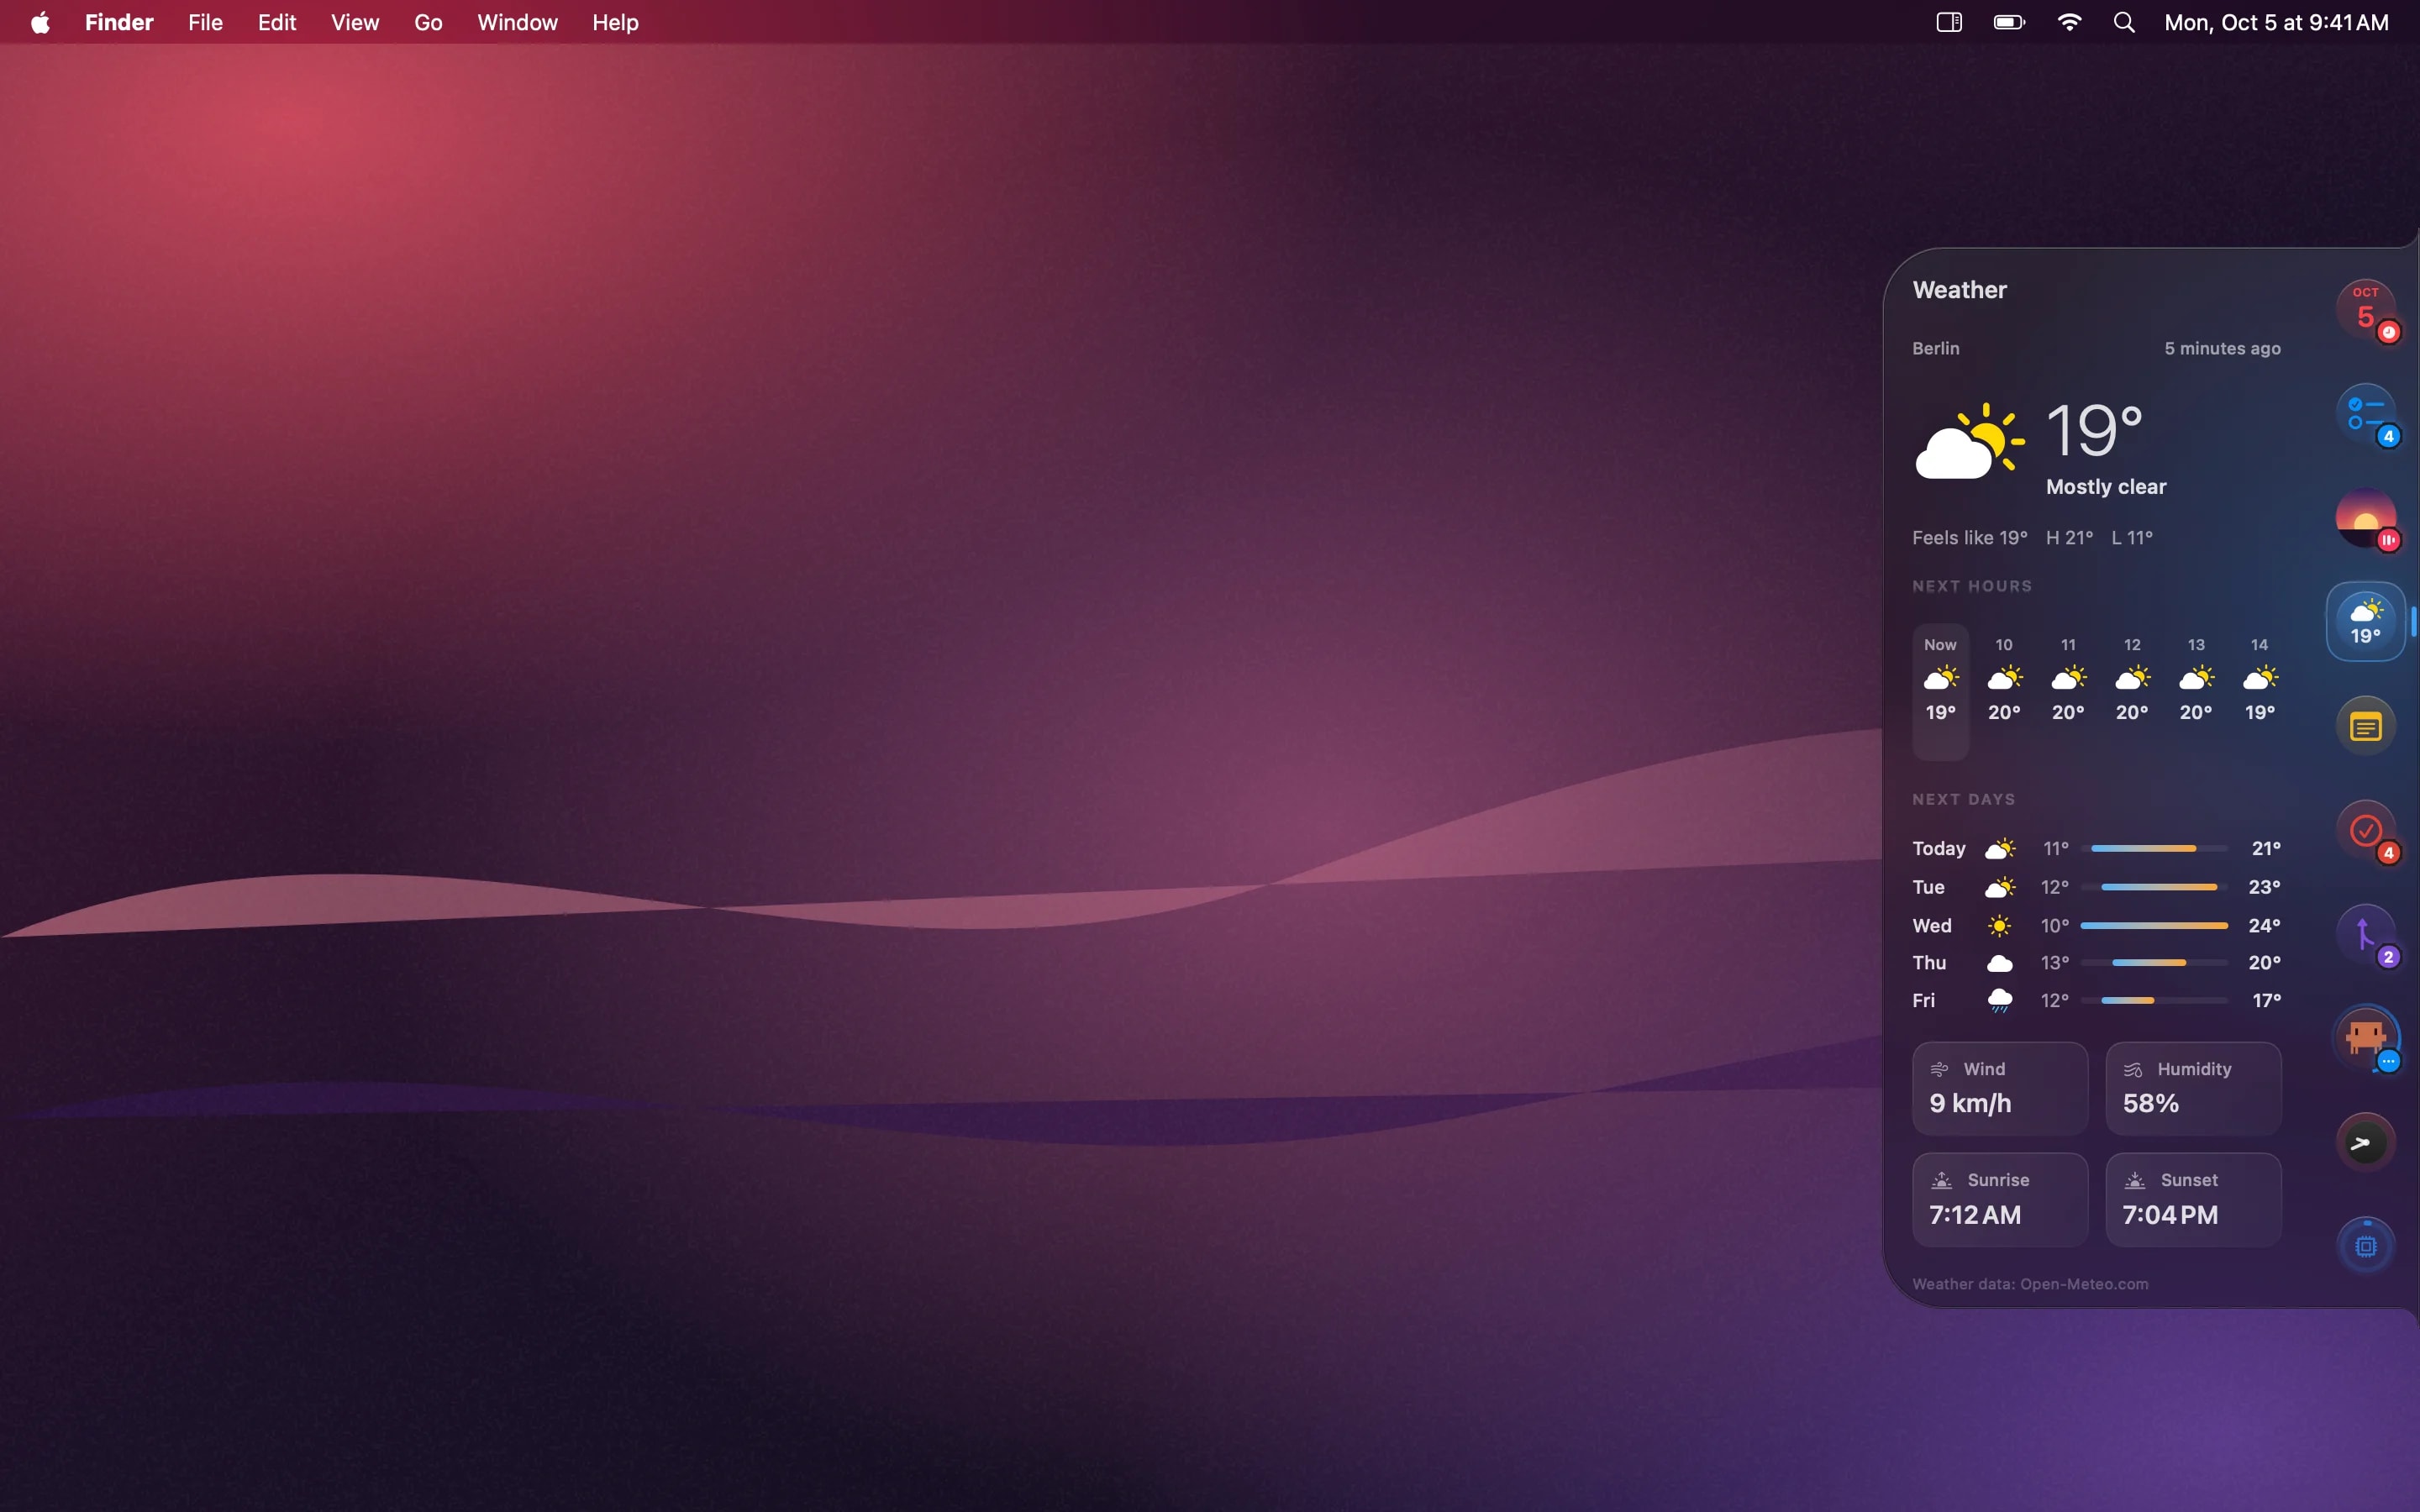The image size is (2420, 1512).
Task: Click the menu bar date and time
Action: click(x=2276, y=22)
